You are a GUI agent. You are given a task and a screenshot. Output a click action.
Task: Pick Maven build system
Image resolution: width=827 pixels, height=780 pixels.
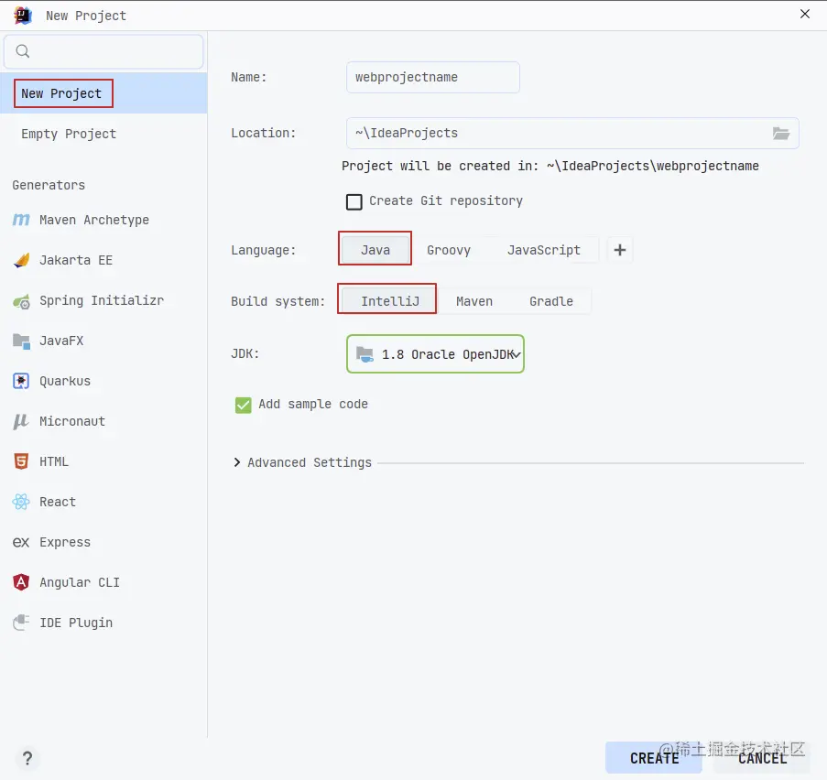point(474,301)
